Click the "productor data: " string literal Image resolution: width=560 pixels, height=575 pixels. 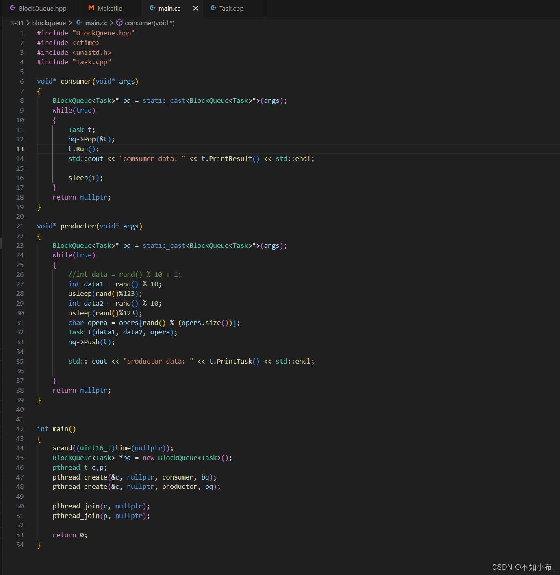(158, 362)
